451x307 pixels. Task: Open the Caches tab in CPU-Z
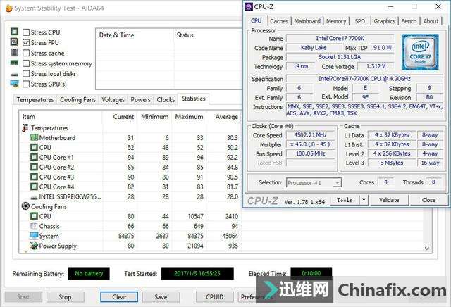point(279,21)
